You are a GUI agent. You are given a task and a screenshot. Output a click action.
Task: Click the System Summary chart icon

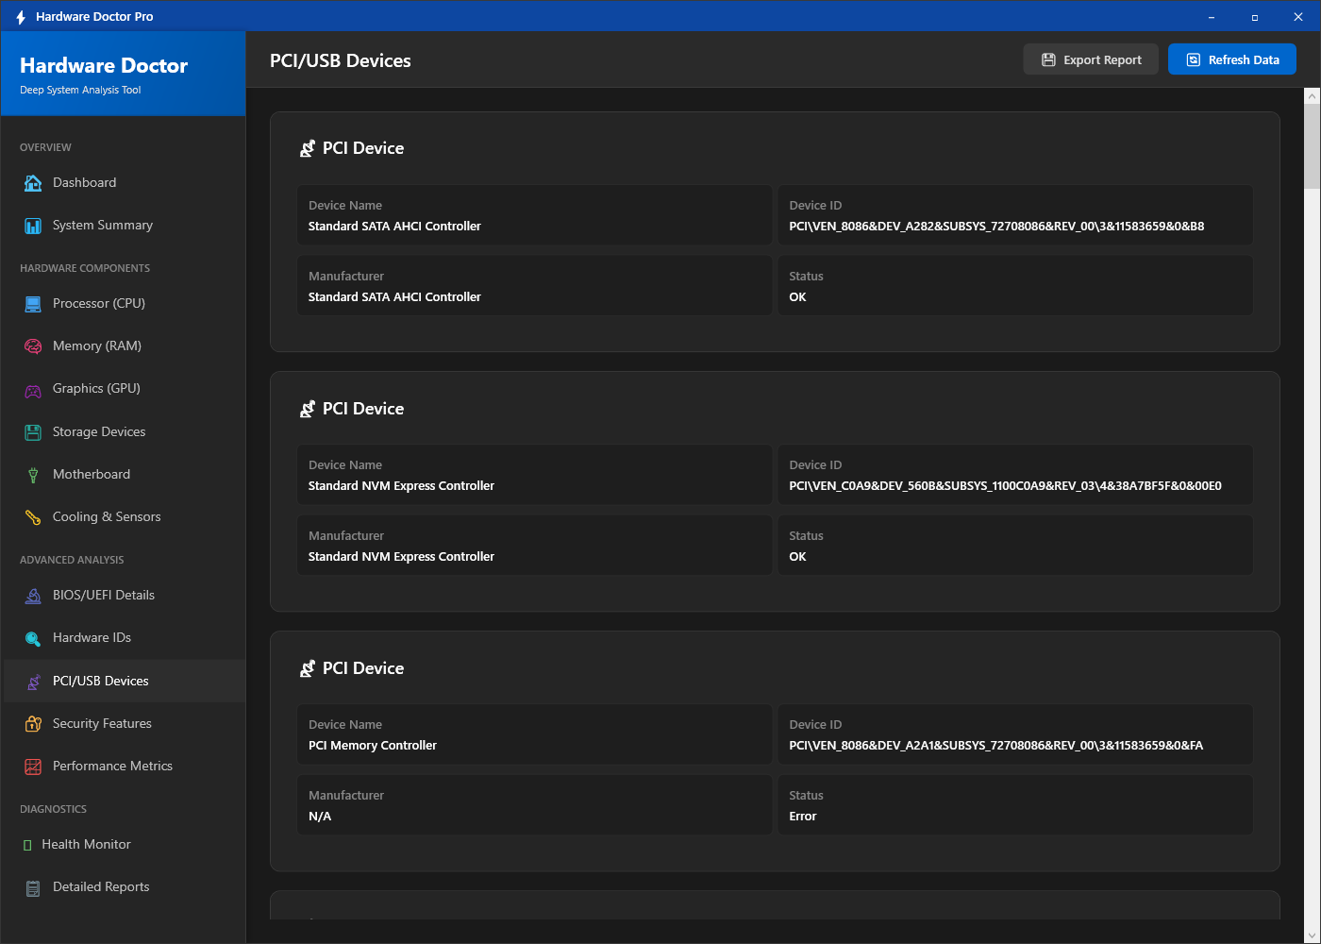tap(33, 226)
